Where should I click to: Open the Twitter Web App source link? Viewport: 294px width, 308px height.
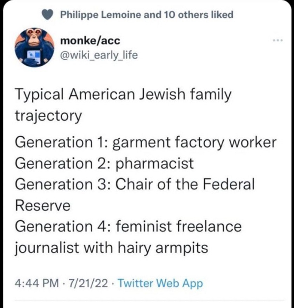[160, 284]
